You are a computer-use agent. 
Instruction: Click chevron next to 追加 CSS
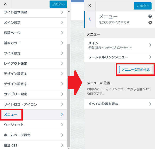click(62, 145)
